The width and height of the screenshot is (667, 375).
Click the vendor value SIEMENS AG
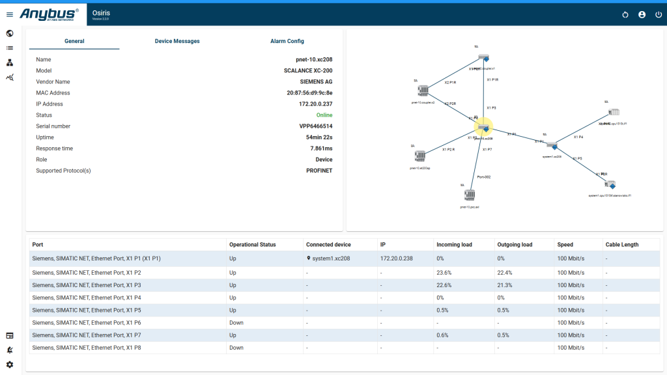[316, 81]
